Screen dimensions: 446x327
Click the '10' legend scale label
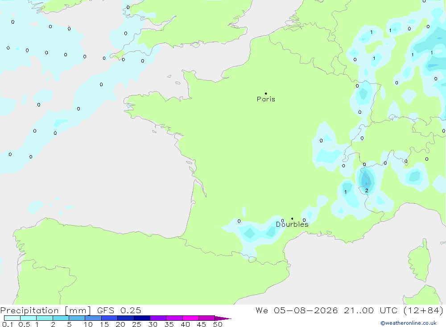click(88, 324)
